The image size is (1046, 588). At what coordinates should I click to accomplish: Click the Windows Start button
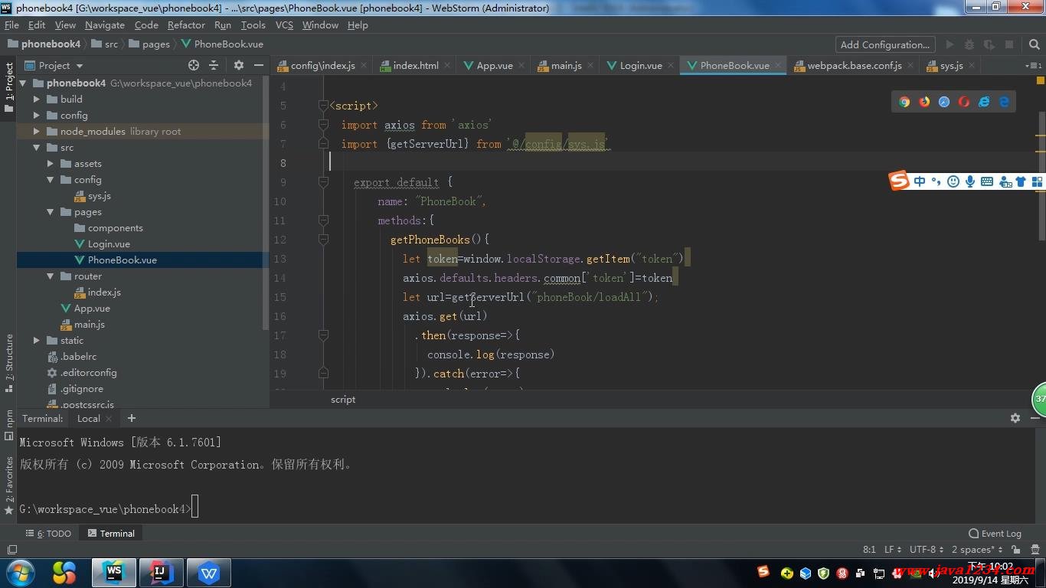tap(21, 572)
